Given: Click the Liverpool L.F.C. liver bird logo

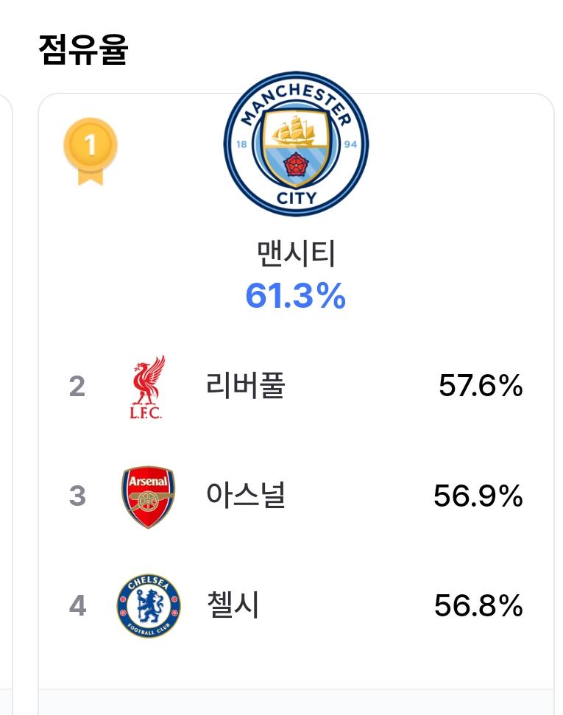Looking at the screenshot, I should point(147,387).
